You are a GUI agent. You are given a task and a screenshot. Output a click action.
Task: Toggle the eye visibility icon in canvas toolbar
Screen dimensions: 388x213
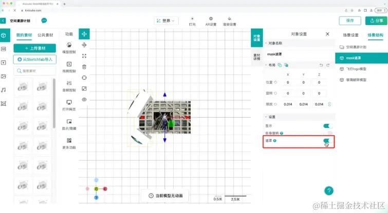coord(84,100)
